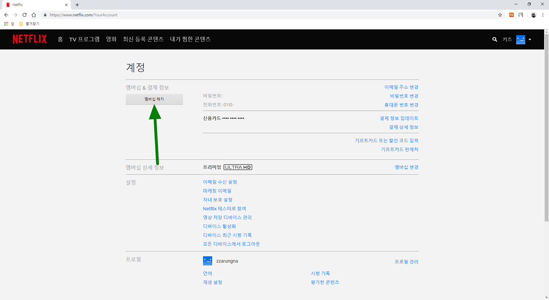Open 평가한 콘텐츠 link
The image size is (549, 300).
tap(325, 282)
